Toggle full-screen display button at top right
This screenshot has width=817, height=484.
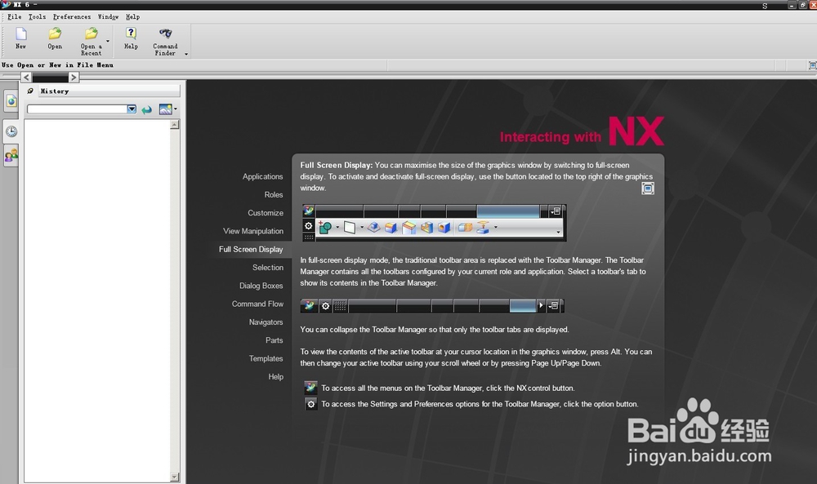tap(812, 65)
